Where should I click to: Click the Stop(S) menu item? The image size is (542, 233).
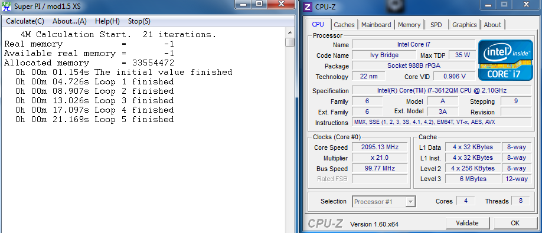pyautogui.click(x=139, y=21)
